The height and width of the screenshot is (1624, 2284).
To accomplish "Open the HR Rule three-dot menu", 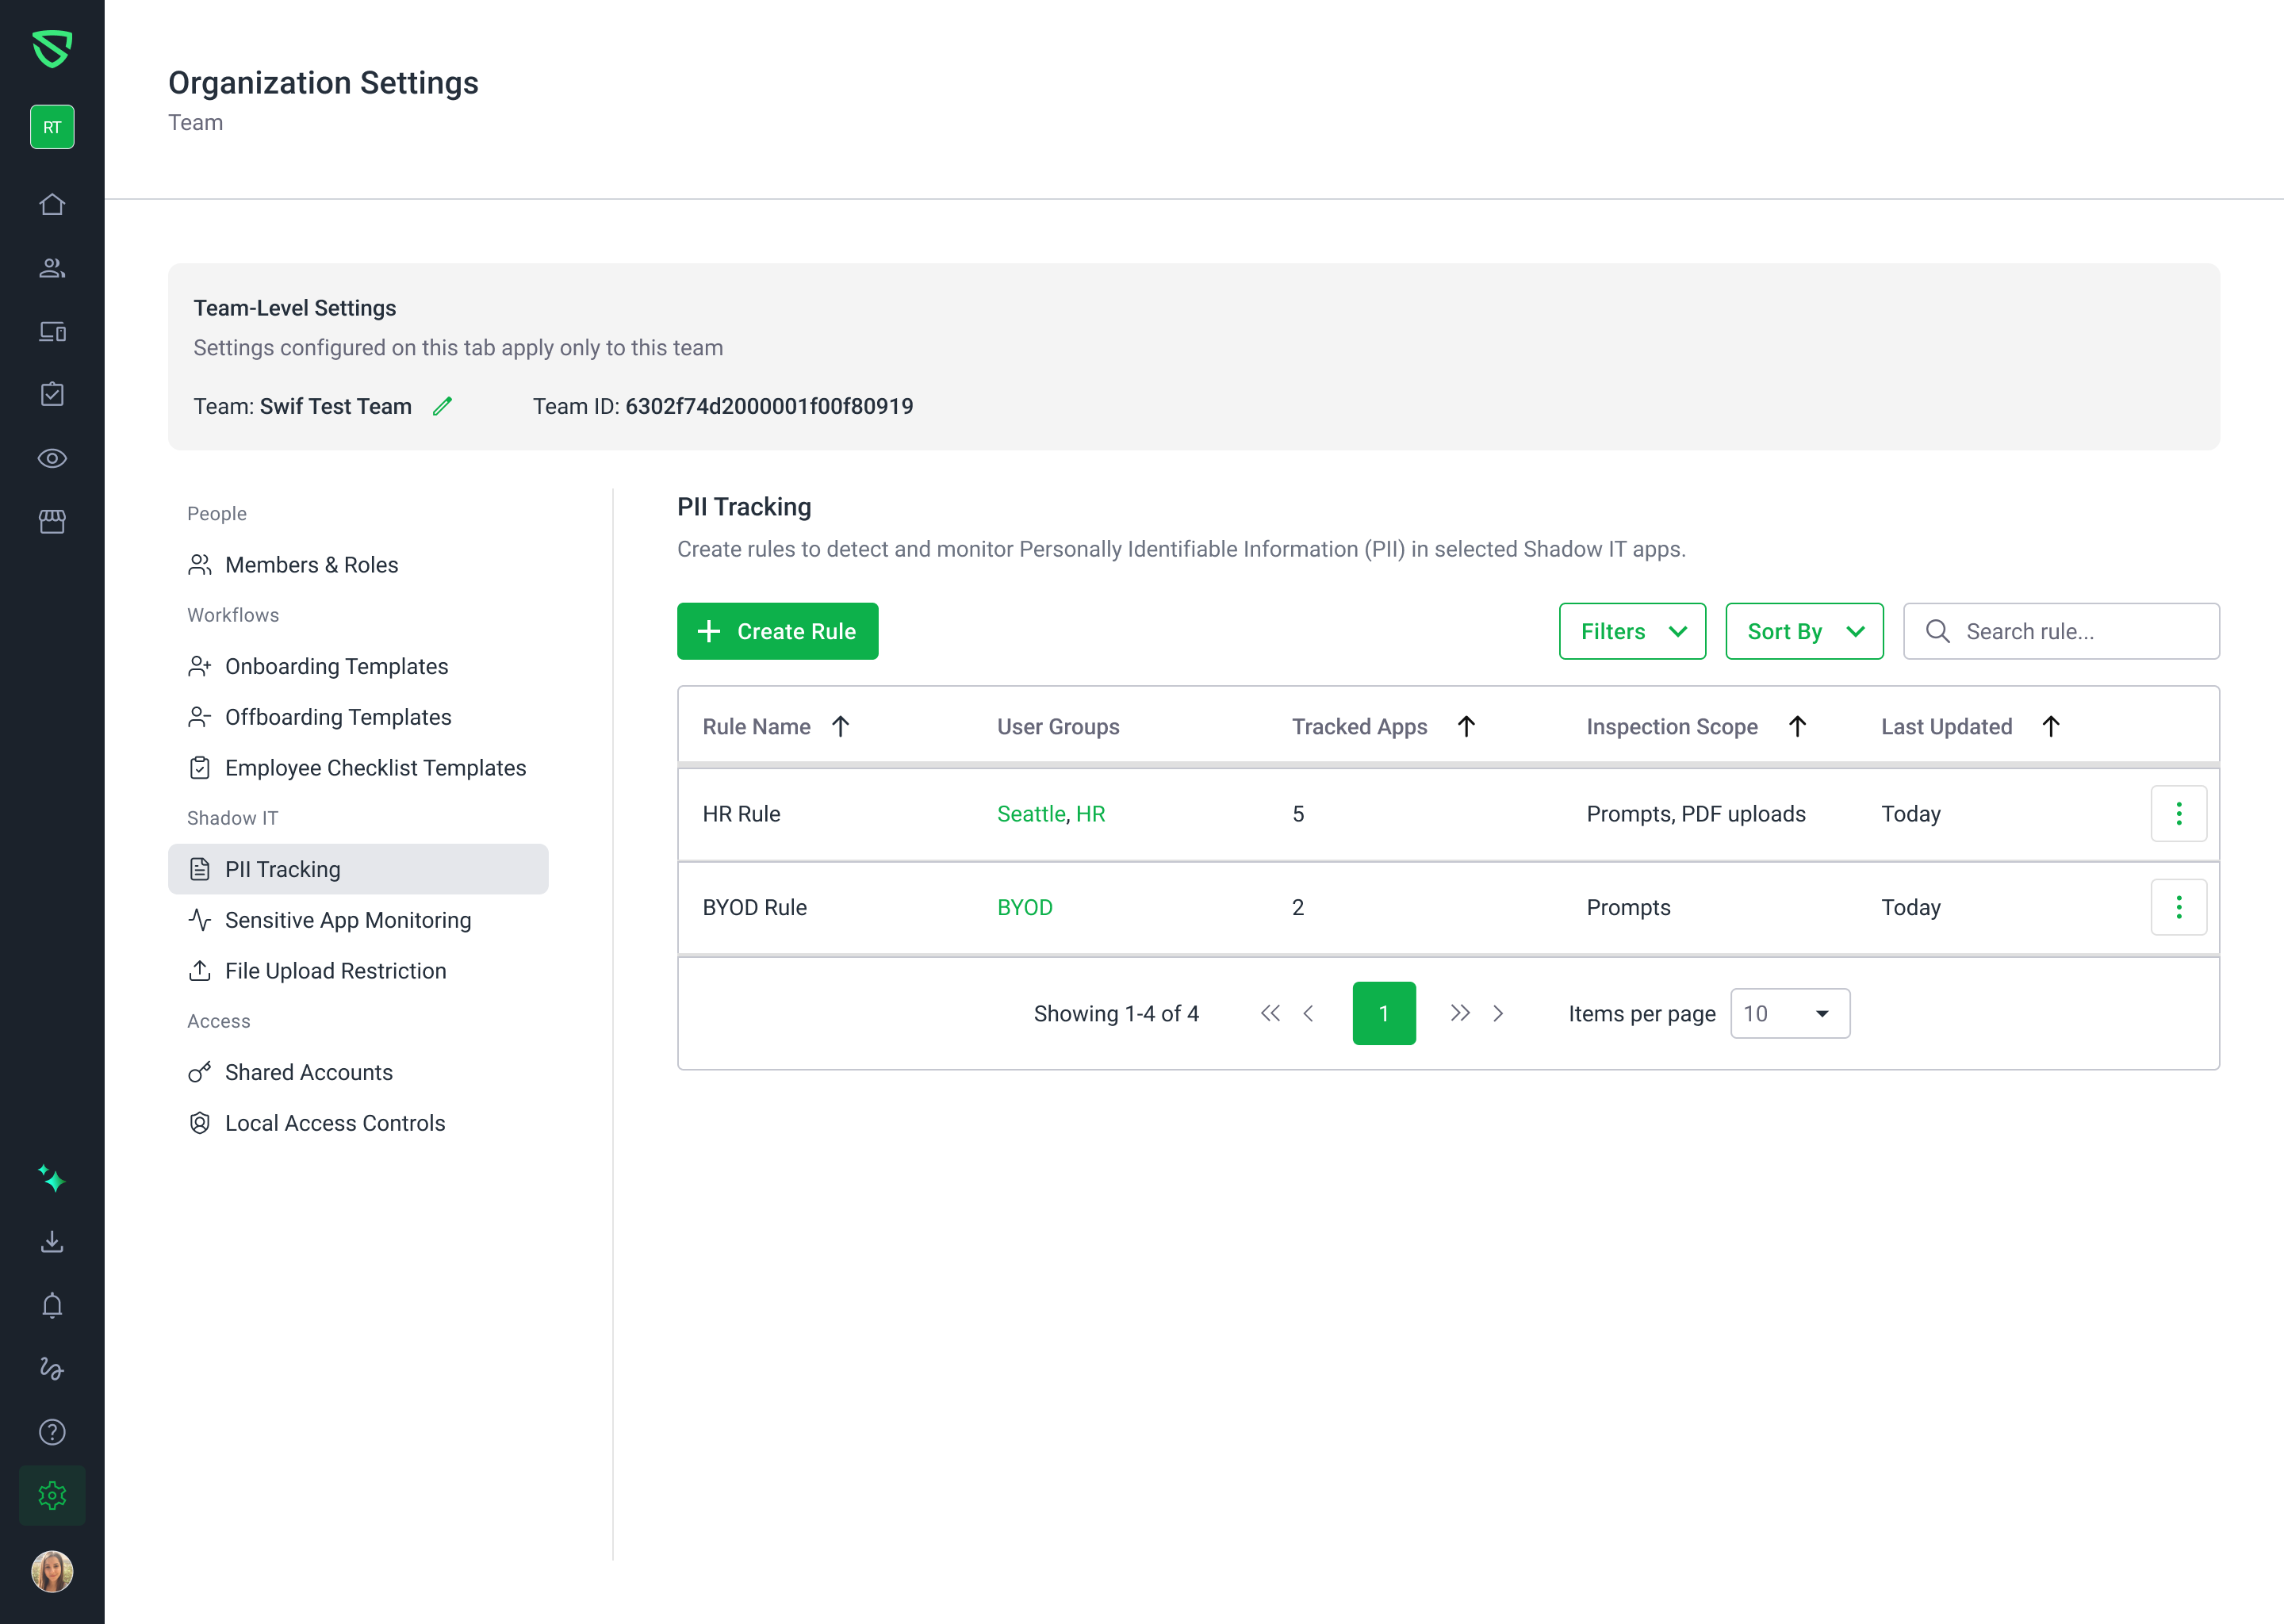I will click(2178, 814).
